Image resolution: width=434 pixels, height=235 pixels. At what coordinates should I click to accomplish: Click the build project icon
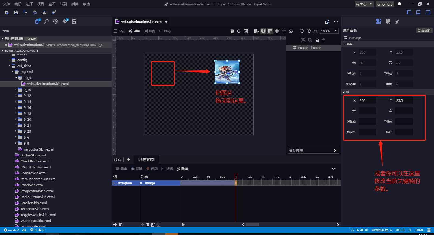[35, 12]
